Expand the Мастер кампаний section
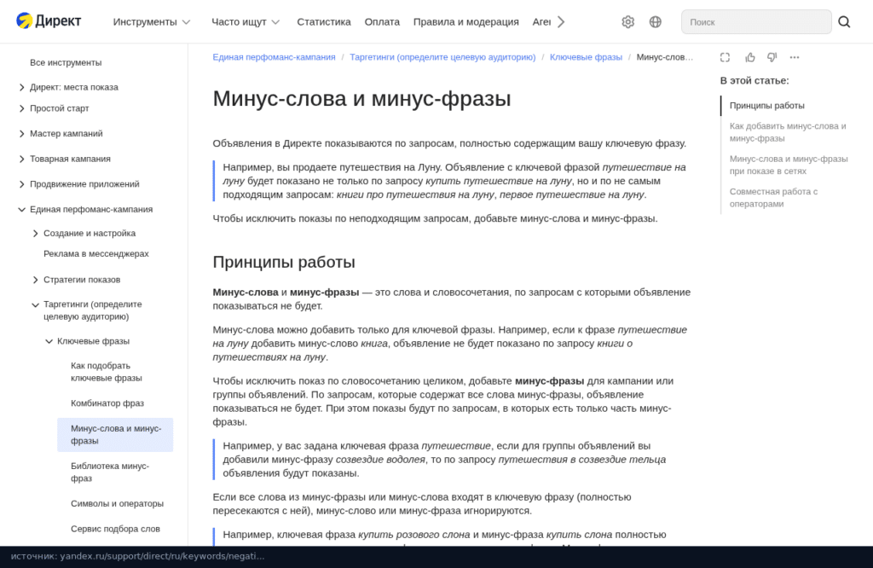873x568 pixels. tap(21, 134)
